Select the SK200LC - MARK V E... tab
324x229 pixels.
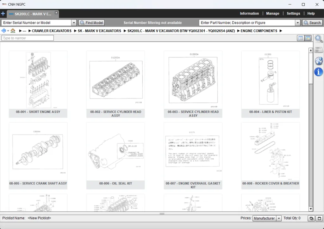coord(33,14)
